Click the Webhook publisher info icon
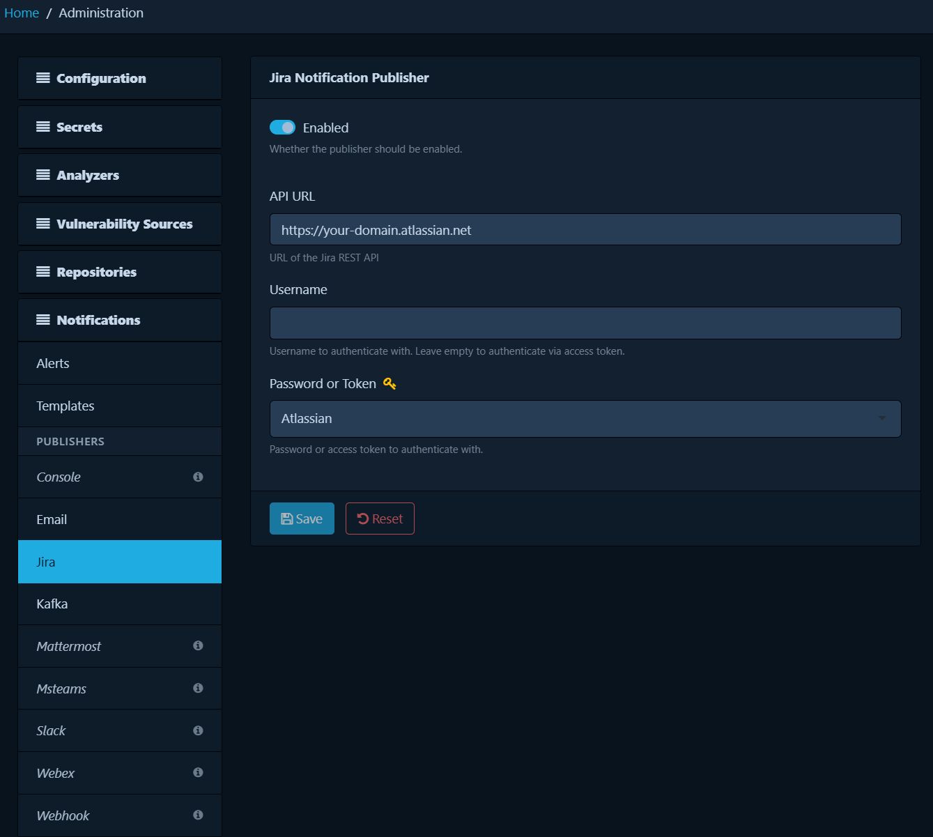 pyautogui.click(x=198, y=815)
